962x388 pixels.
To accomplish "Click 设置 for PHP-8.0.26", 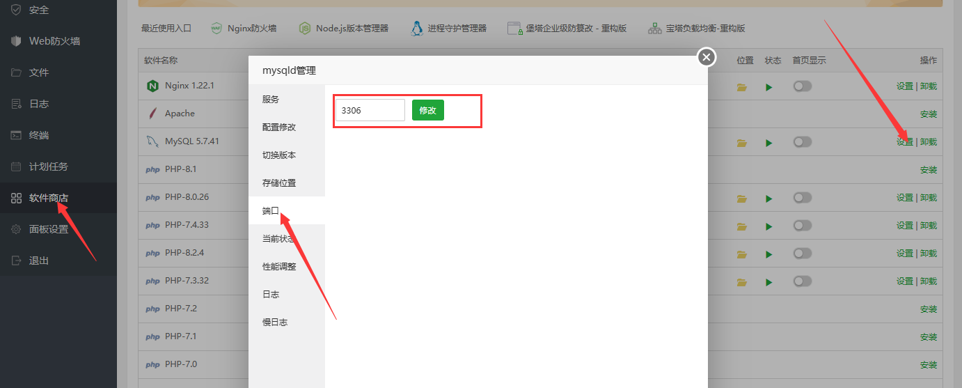I will 905,198.
